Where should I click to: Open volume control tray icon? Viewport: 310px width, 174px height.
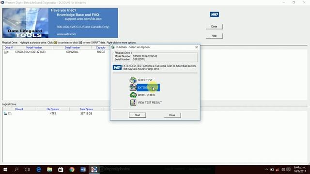[x=283, y=170]
